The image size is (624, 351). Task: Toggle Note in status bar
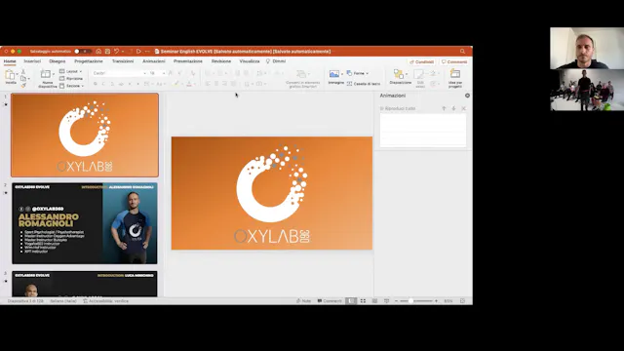point(303,301)
